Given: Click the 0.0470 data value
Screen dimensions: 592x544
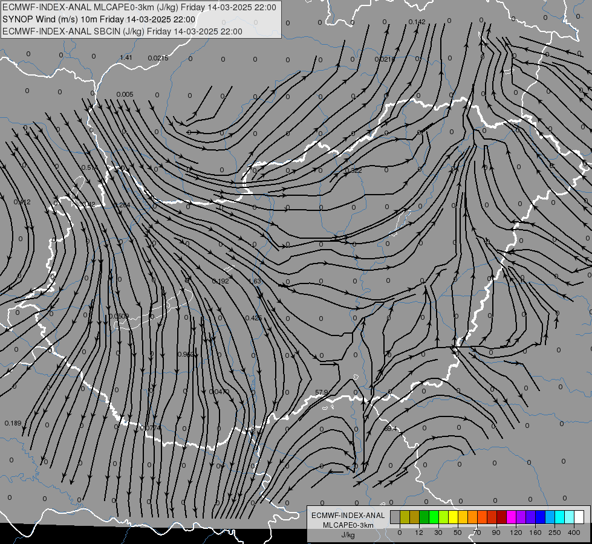Looking at the screenshot, I should pos(219,392).
